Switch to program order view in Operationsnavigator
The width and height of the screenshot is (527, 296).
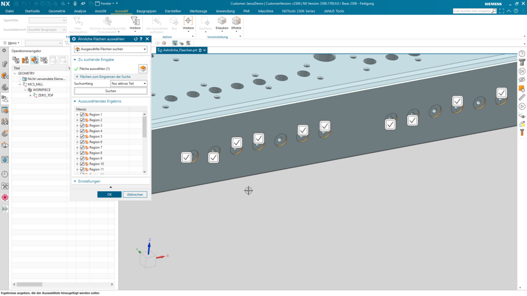tap(16, 60)
